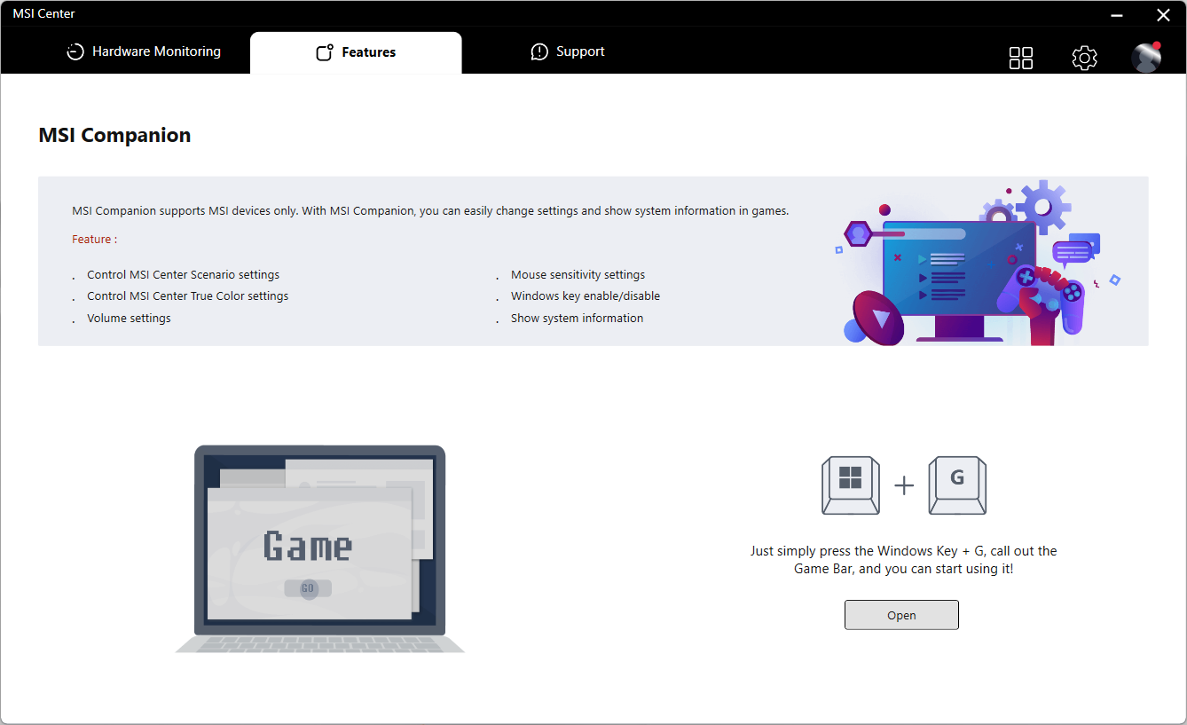Click the laptop Game illustration

pos(320,548)
